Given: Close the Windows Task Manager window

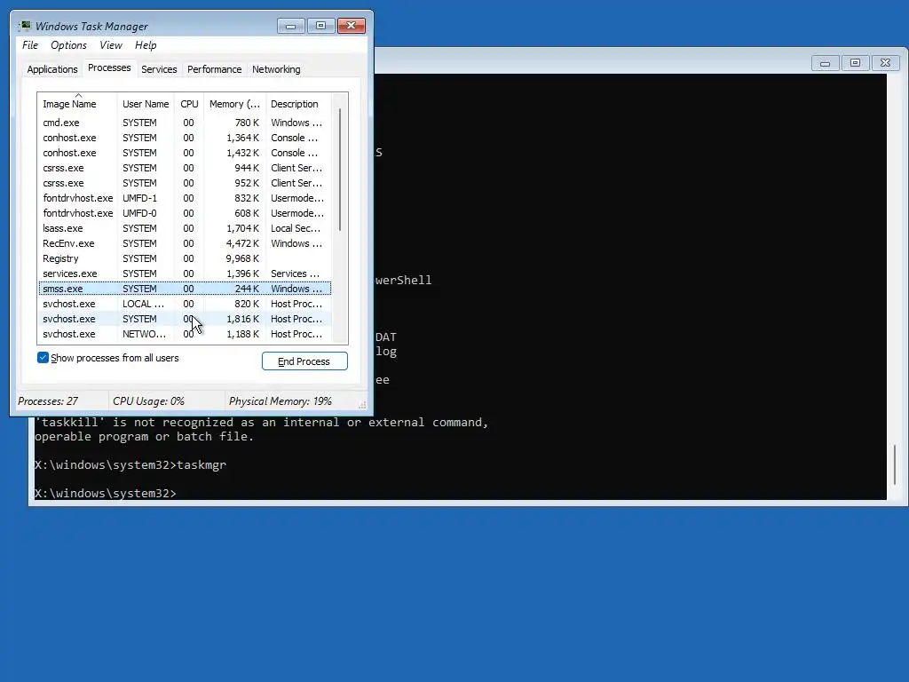Looking at the screenshot, I should 351,26.
